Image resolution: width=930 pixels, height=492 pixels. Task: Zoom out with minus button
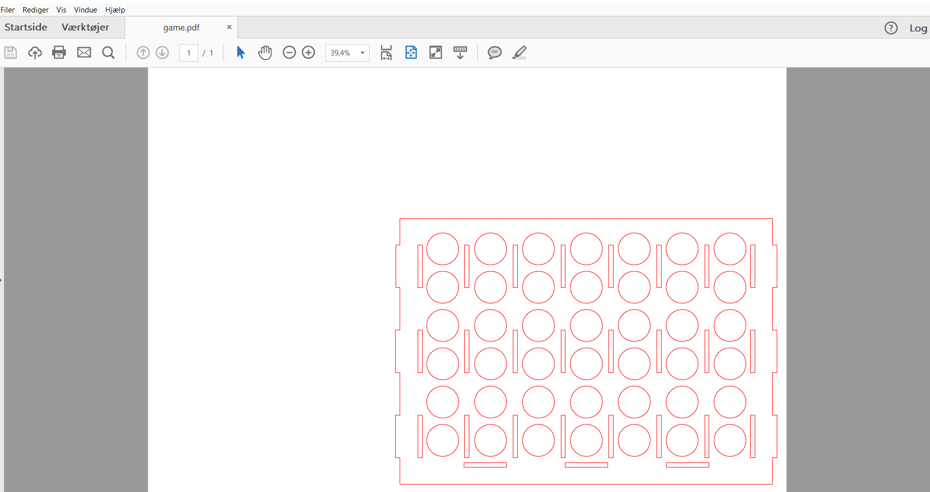[289, 53]
